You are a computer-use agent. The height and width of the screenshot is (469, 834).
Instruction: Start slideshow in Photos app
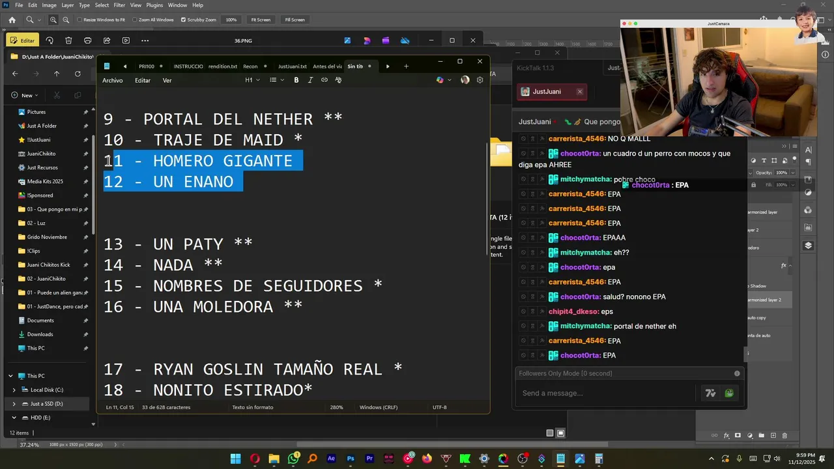(x=126, y=40)
